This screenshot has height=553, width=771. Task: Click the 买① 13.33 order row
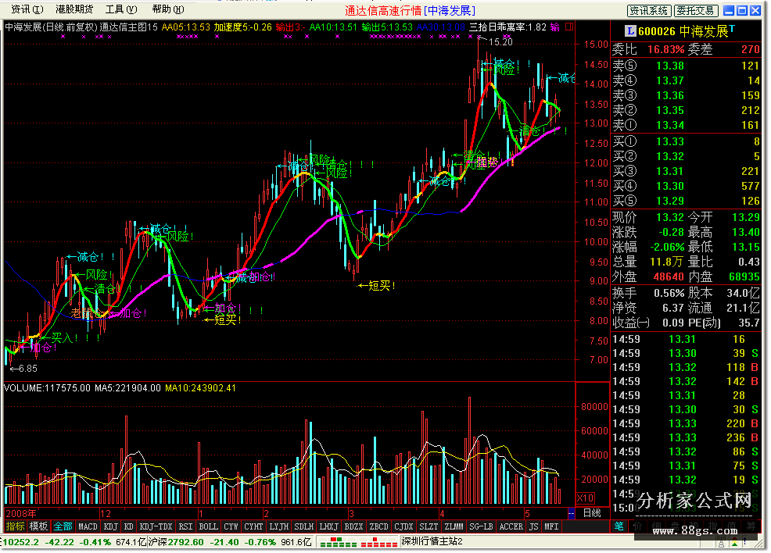(x=686, y=141)
